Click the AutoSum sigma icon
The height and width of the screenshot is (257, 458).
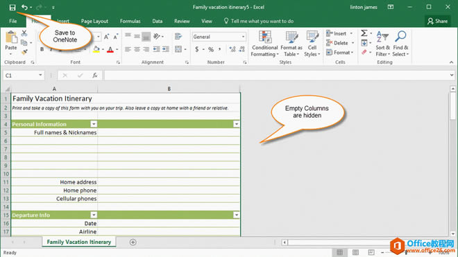[x=364, y=33]
